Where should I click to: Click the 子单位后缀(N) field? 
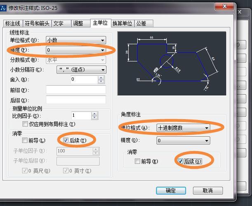point(78,161)
